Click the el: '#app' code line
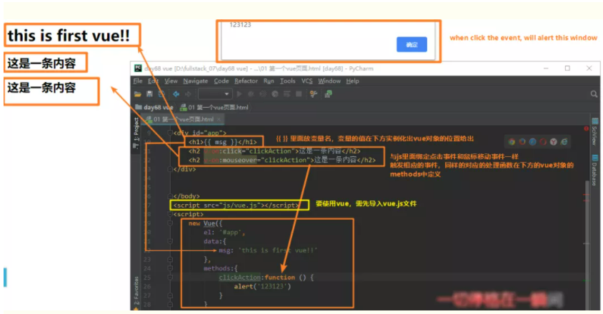The width and height of the screenshot is (603, 314). coord(224,233)
